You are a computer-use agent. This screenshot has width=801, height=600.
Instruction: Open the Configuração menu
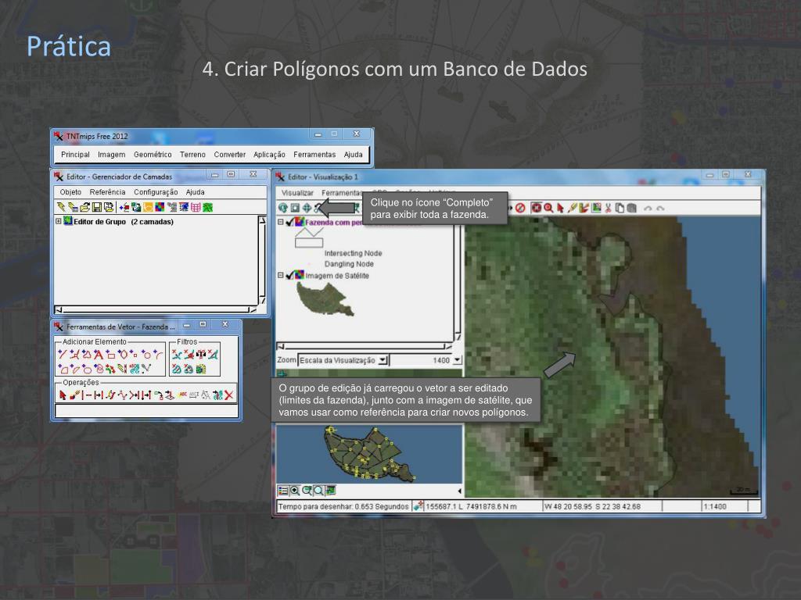(156, 192)
